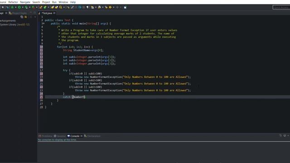The image size is (290, 163).
Task: Open the New Java Class dropdown arrow
Action: click(x=48, y=7)
